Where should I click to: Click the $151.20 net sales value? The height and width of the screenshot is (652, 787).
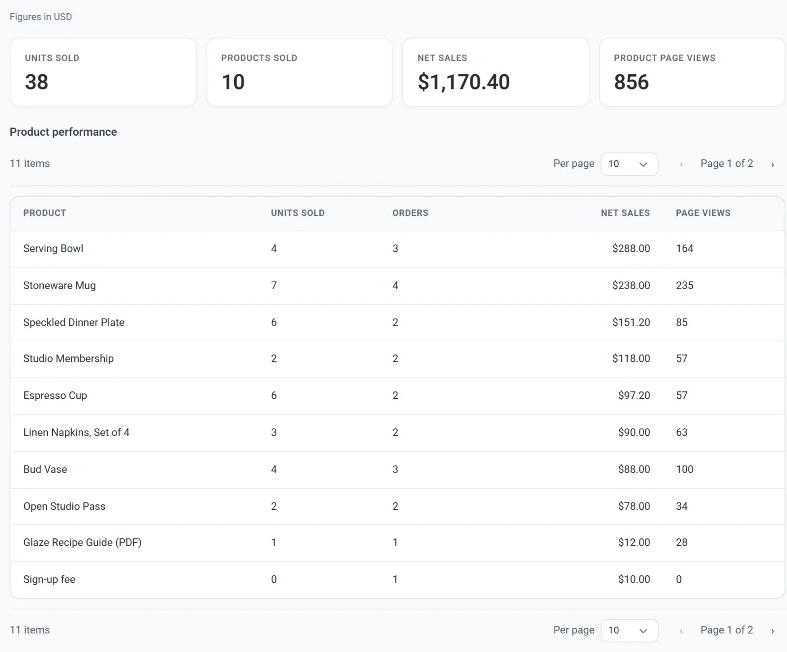click(631, 323)
